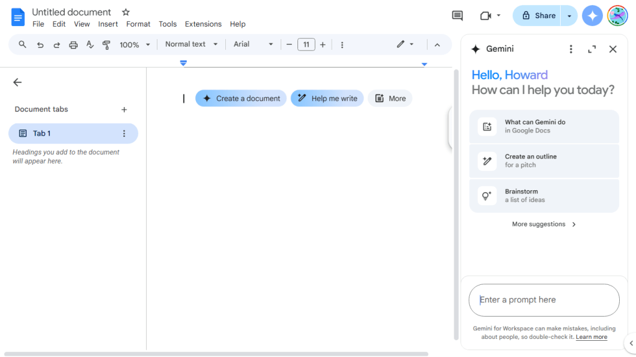The image size is (636, 357).
Task: Expand the Gemini panel to full size
Action: 592,49
